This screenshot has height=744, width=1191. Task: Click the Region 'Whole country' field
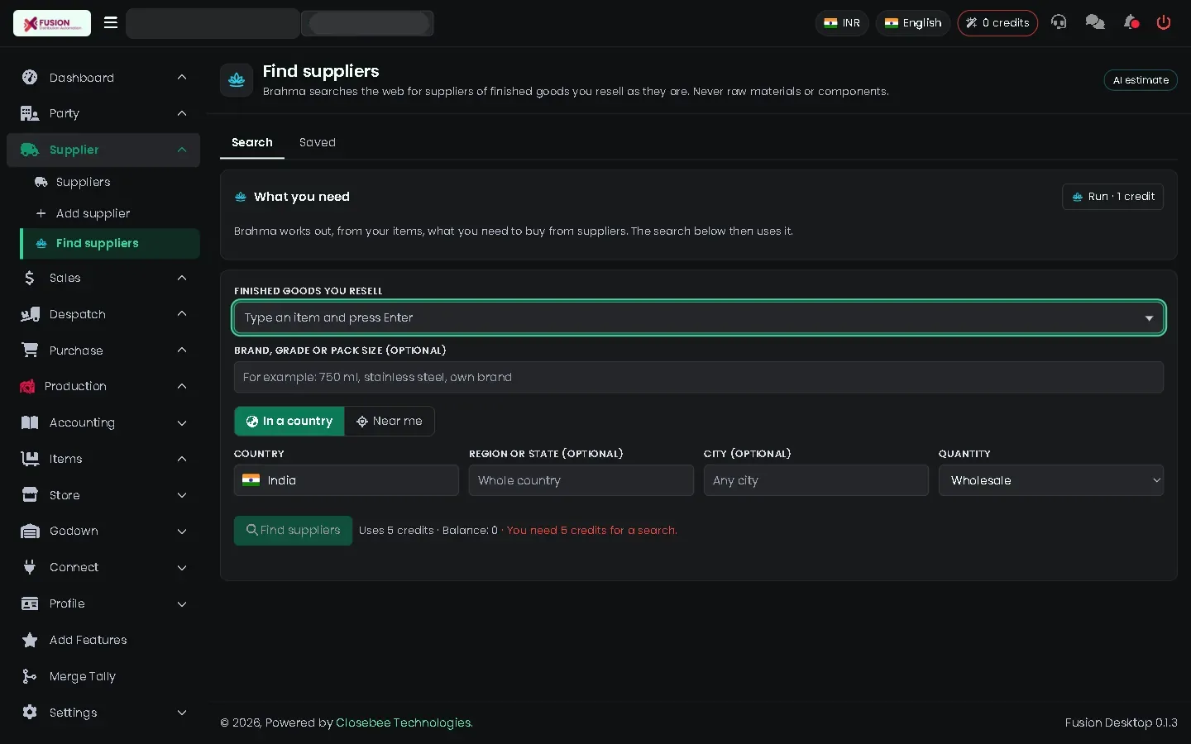tap(581, 480)
